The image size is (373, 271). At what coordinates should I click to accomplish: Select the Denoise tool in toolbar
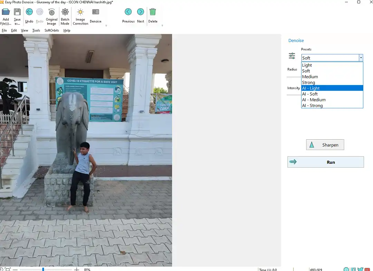96,12
